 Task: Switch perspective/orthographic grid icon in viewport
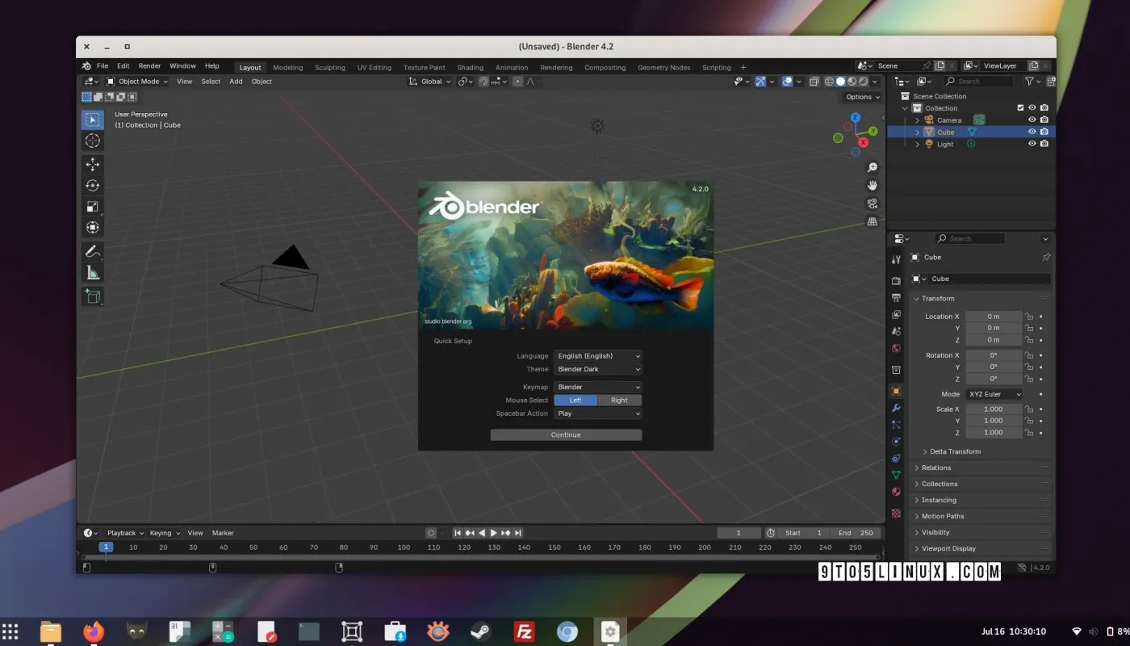(x=872, y=221)
